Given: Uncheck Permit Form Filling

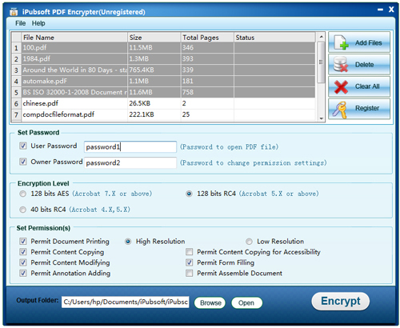Looking at the screenshot, I should [x=190, y=262].
